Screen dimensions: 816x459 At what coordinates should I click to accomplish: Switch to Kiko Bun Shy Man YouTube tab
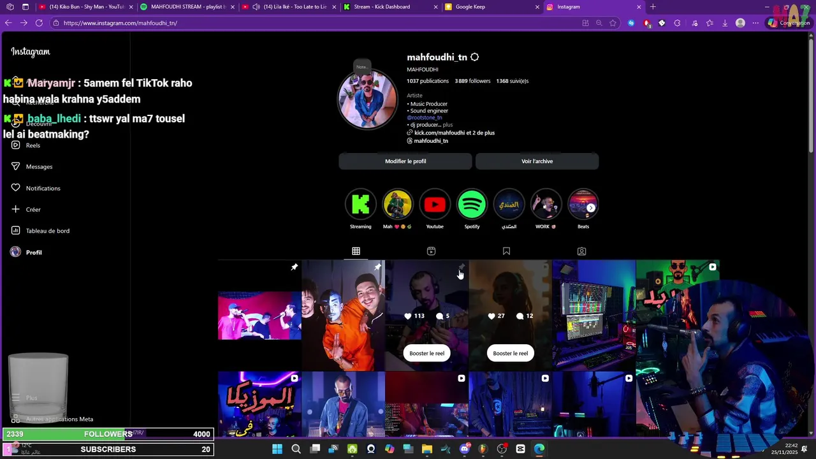(85, 7)
